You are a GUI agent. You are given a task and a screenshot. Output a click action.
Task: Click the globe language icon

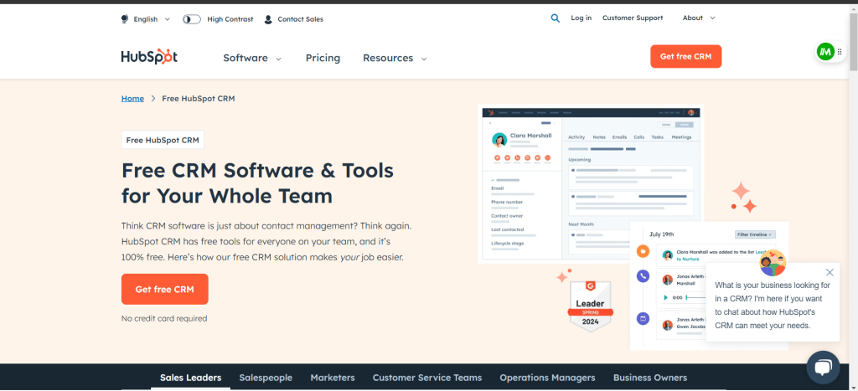pyautogui.click(x=125, y=19)
